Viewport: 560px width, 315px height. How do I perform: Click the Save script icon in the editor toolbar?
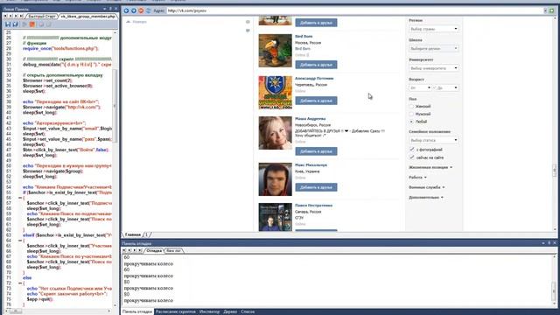pos(8,24)
